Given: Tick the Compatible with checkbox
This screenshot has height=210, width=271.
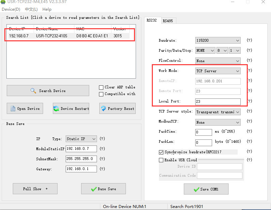Looking at the screenshot, I should (x=101, y=94).
